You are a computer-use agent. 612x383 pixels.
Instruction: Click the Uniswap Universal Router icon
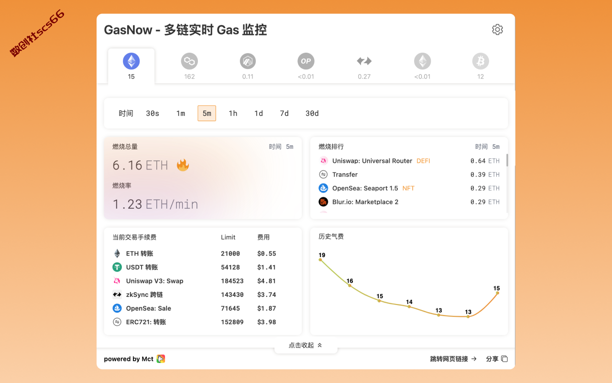coord(324,161)
